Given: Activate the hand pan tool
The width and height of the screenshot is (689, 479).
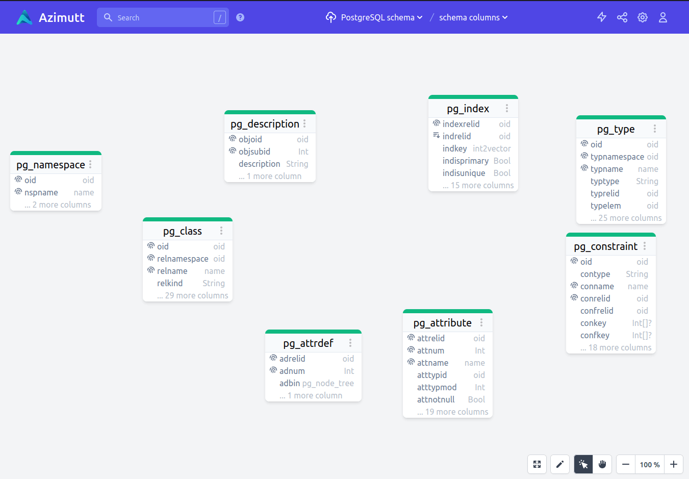Looking at the screenshot, I should pyautogui.click(x=602, y=464).
